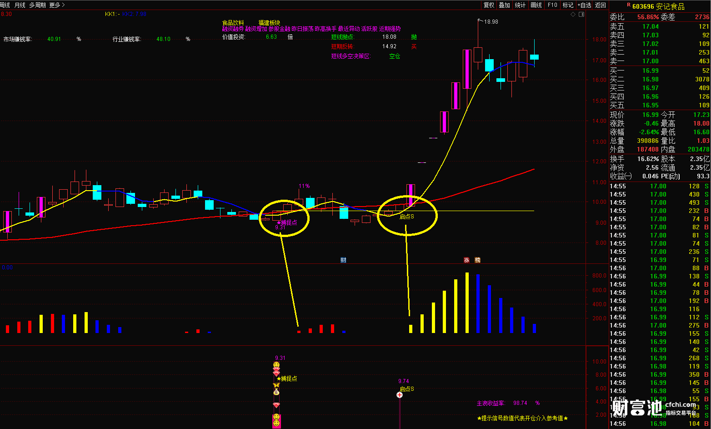This screenshot has width=711, height=429.
Task: Click the 返回 back button
Action: point(601,5)
